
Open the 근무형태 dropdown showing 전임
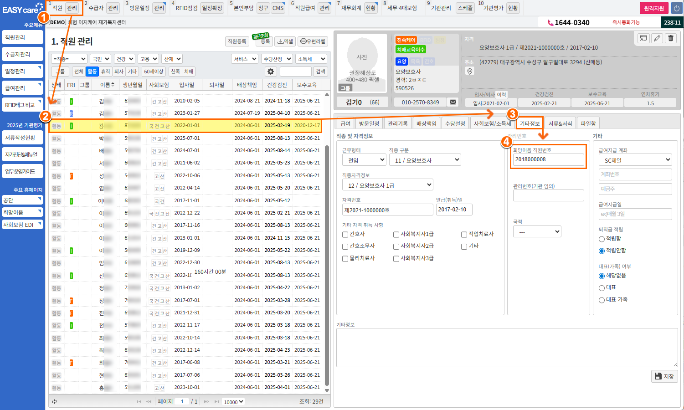364,160
